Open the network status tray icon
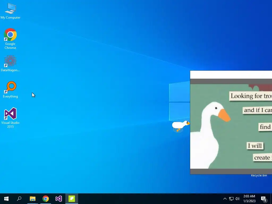Image resolution: width=272 pixels, height=204 pixels. 231,199
